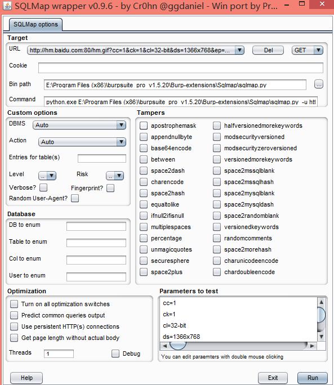Viewport: 334px width, 385px height.
Task: Click the Exit button
Action: click(273, 378)
